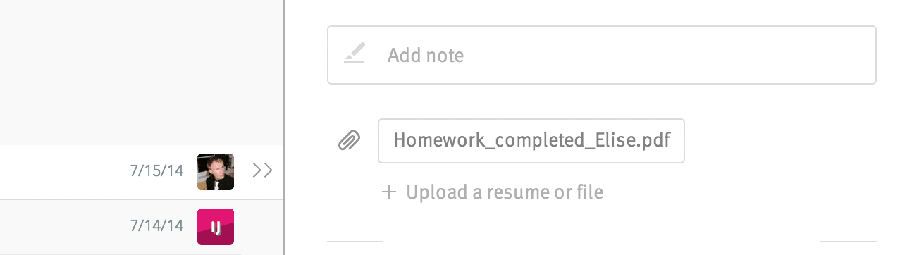Image resolution: width=912 pixels, height=255 pixels.
Task: Open the photo avatar on the 7/15/14 row
Action: (x=216, y=172)
